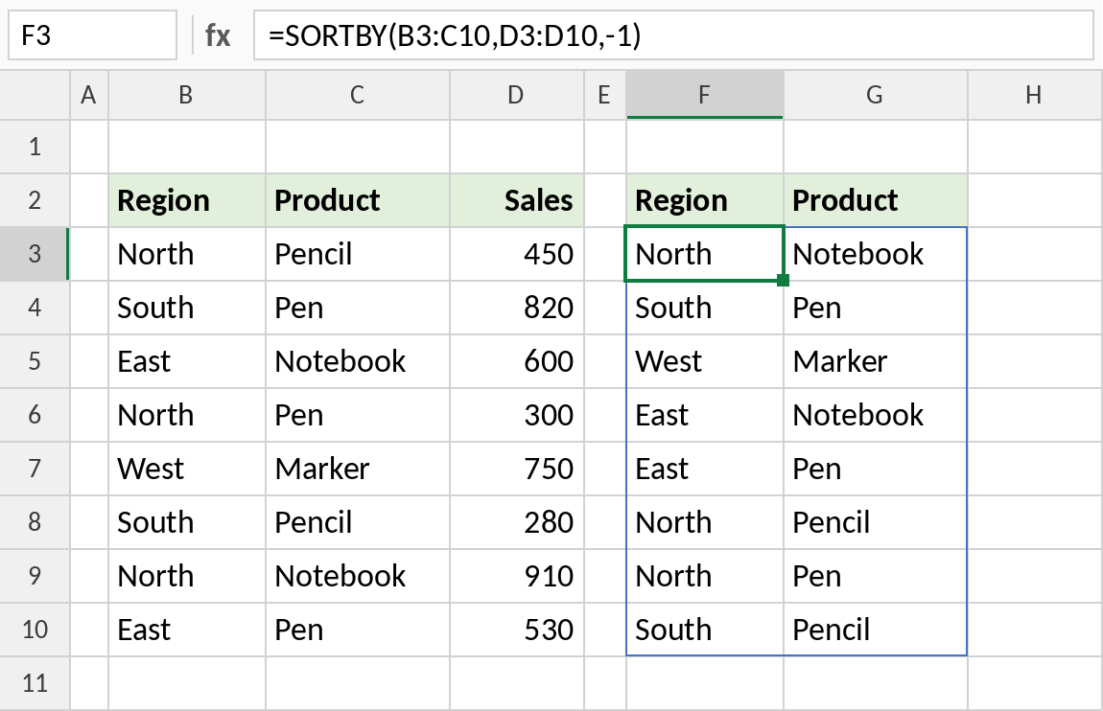
Task: Select cell G10 containing Pencil
Action: [876, 630]
